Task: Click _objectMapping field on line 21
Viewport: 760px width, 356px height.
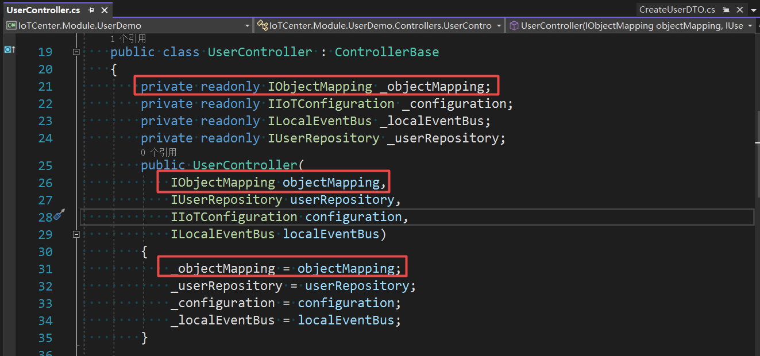Action: coord(431,87)
